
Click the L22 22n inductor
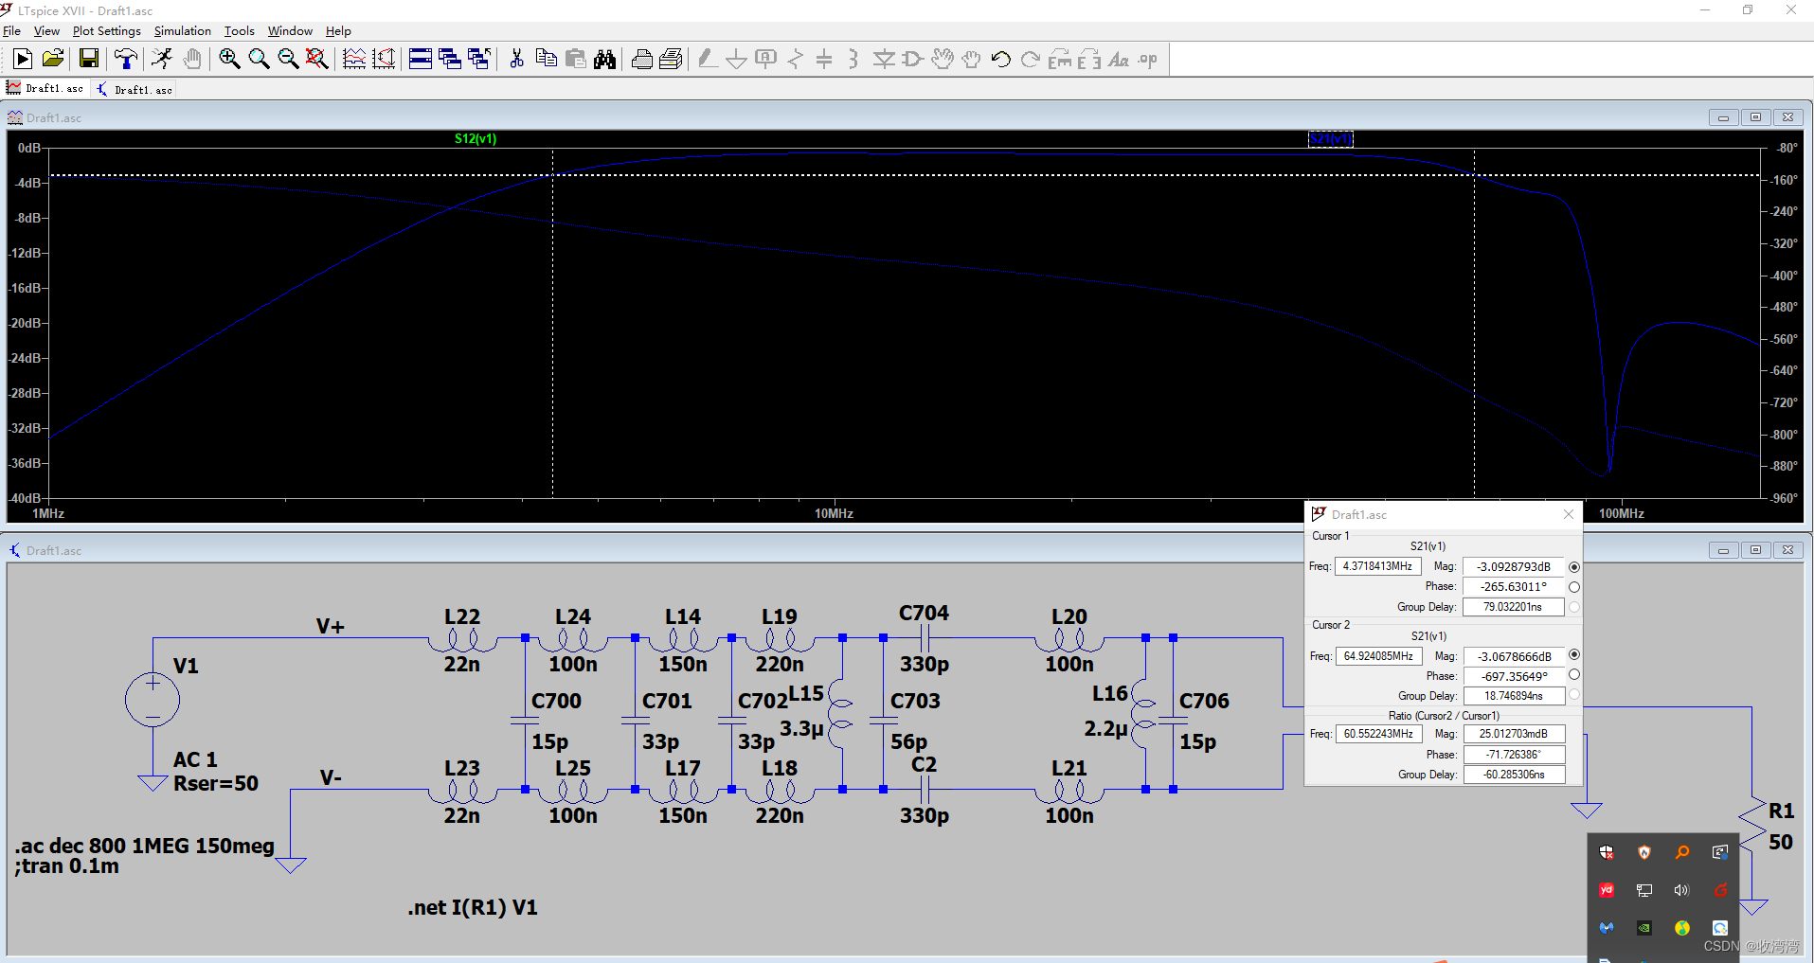point(462,639)
